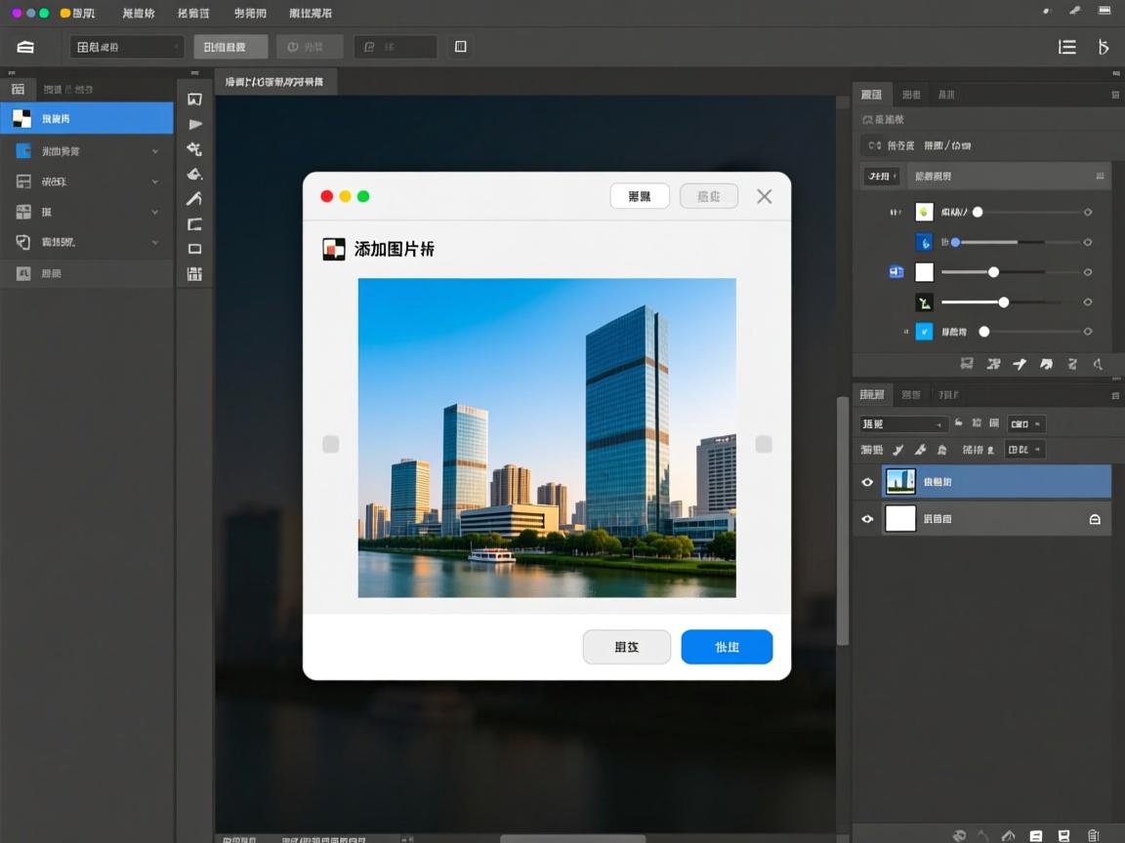1125x843 pixels.
Task: Select the marquee selection tool in the toolbar
Action: [x=194, y=99]
